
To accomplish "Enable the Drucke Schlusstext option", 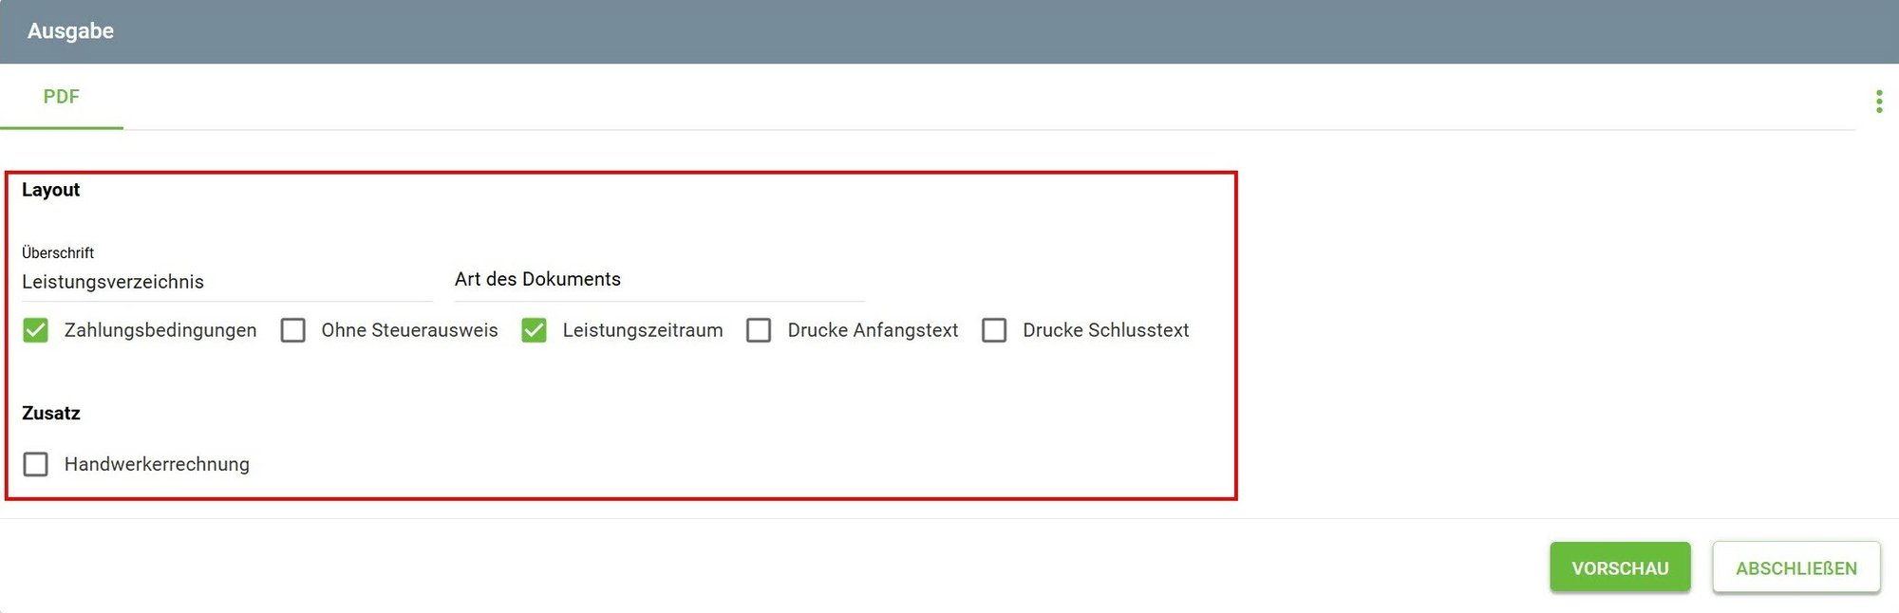I will (x=995, y=330).
